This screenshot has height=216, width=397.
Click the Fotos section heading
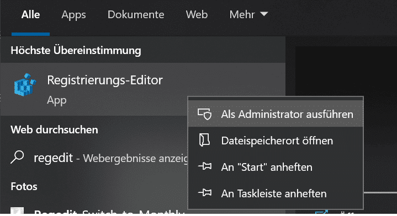24,186
